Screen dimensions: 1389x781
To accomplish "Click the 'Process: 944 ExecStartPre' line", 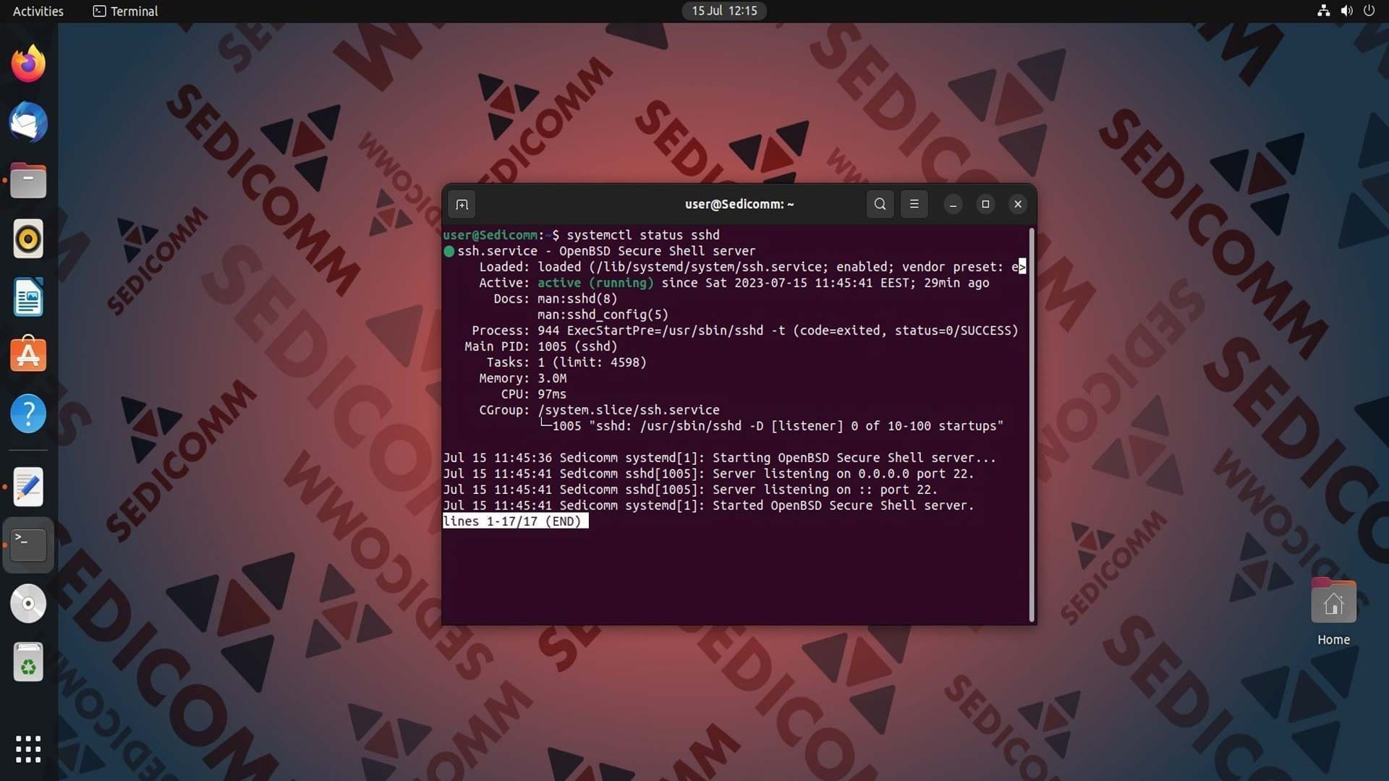I will point(745,330).
